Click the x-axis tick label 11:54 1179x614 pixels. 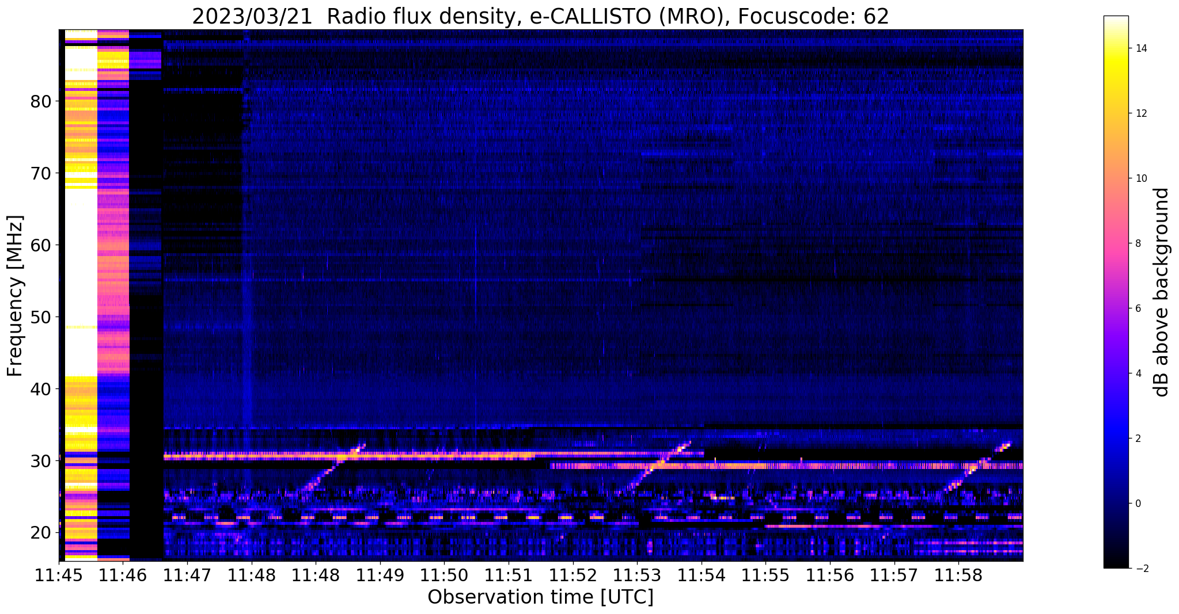pyautogui.click(x=702, y=575)
